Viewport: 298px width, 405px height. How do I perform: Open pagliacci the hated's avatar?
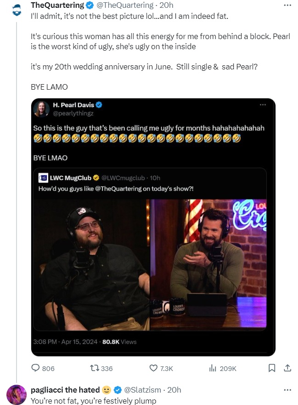click(17, 394)
